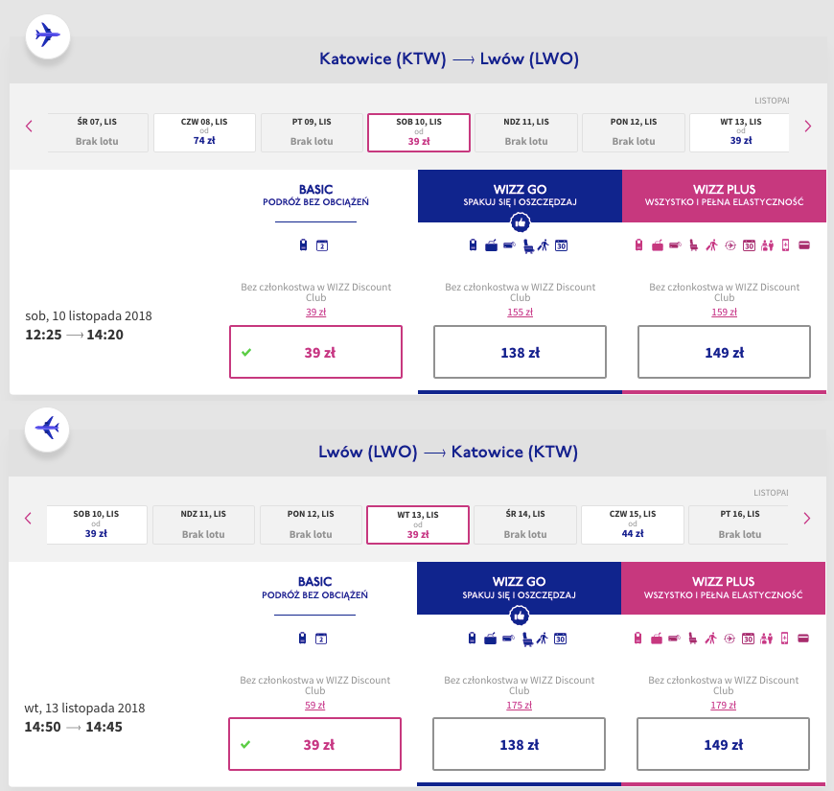
Task: Select outbound BASIC 39 zł fare
Action: click(315, 352)
